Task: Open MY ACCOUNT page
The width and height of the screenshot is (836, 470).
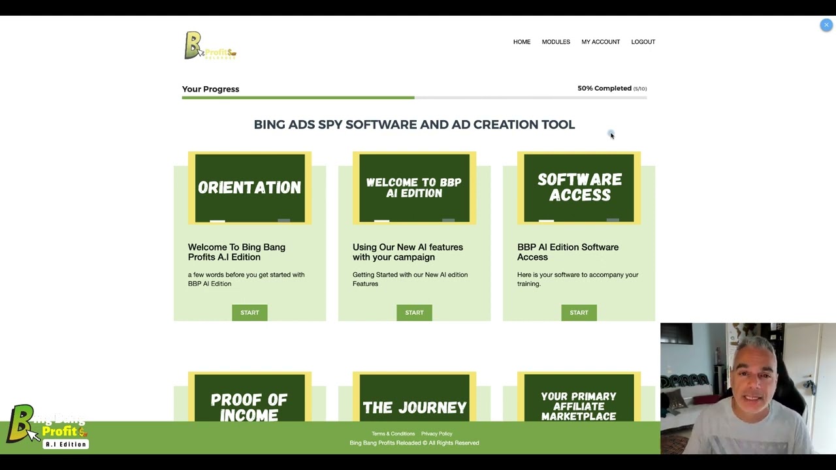Action: pyautogui.click(x=601, y=42)
